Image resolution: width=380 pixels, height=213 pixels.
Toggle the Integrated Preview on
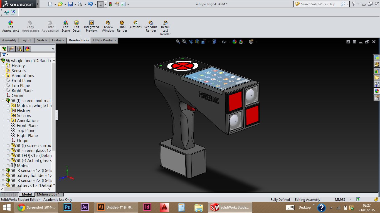click(x=91, y=27)
